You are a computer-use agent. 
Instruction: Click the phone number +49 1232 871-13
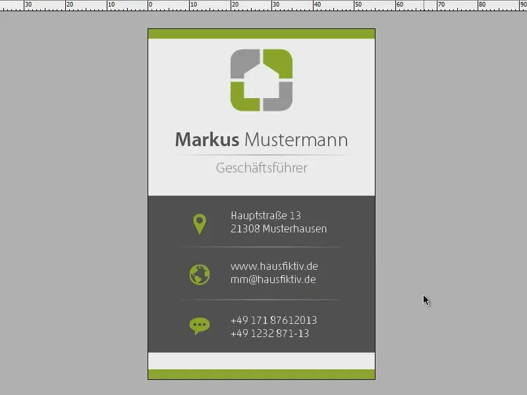[269, 334]
